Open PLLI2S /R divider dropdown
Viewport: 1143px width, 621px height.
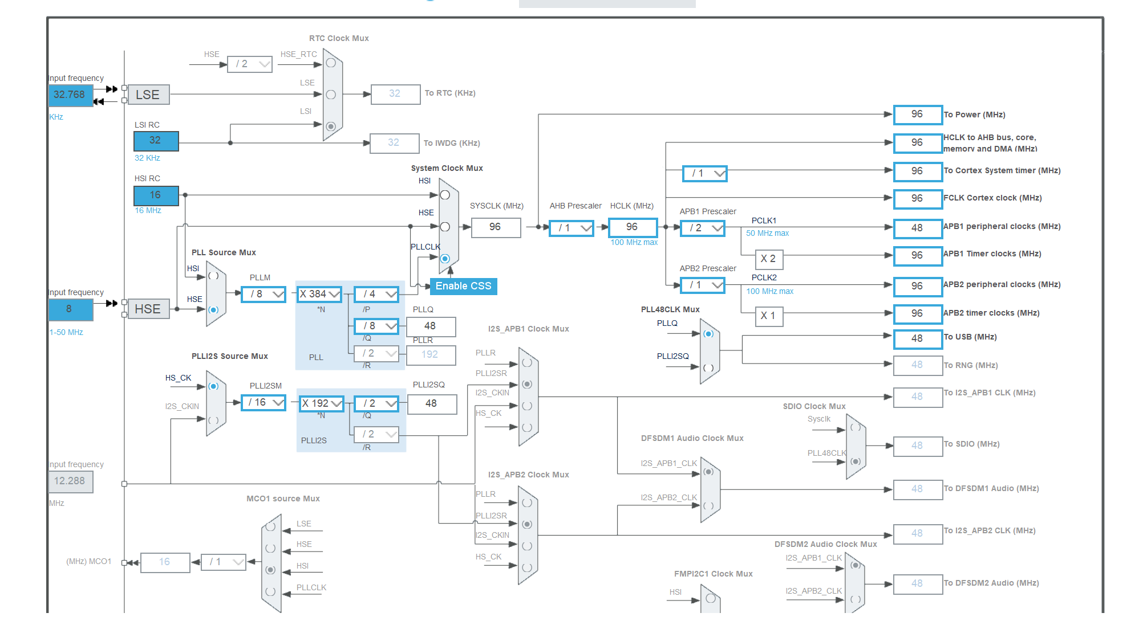[x=376, y=434]
